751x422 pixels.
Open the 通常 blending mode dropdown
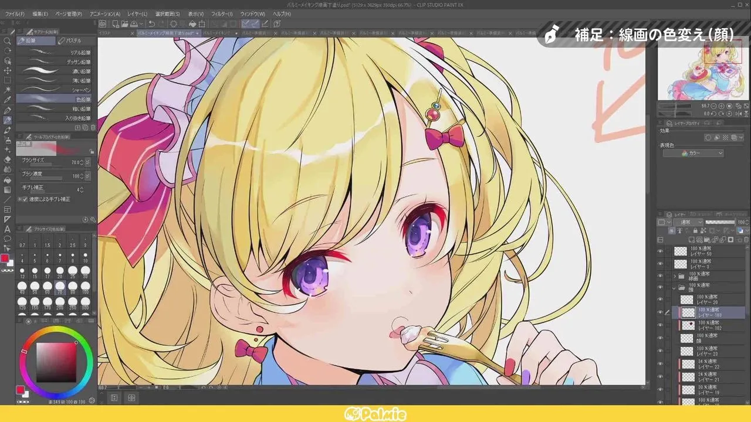(x=688, y=222)
